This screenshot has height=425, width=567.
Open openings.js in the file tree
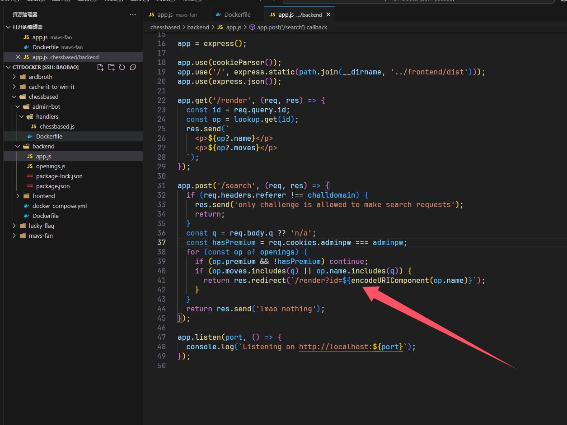[x=51, y=166]
